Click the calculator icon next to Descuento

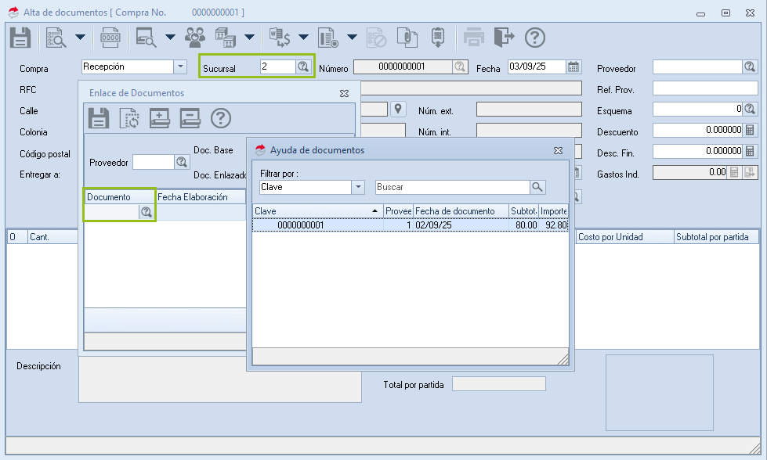[750, 130]
